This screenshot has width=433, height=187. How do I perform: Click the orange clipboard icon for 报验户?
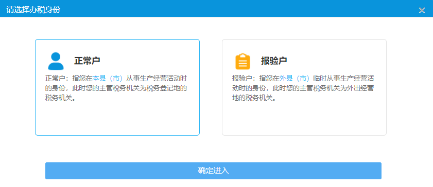pyautogui.click(x=243, y=61)
